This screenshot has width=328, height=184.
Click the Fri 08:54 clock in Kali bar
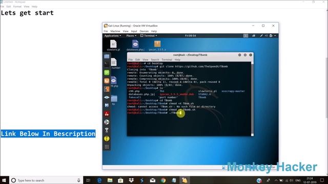point(190,36)
